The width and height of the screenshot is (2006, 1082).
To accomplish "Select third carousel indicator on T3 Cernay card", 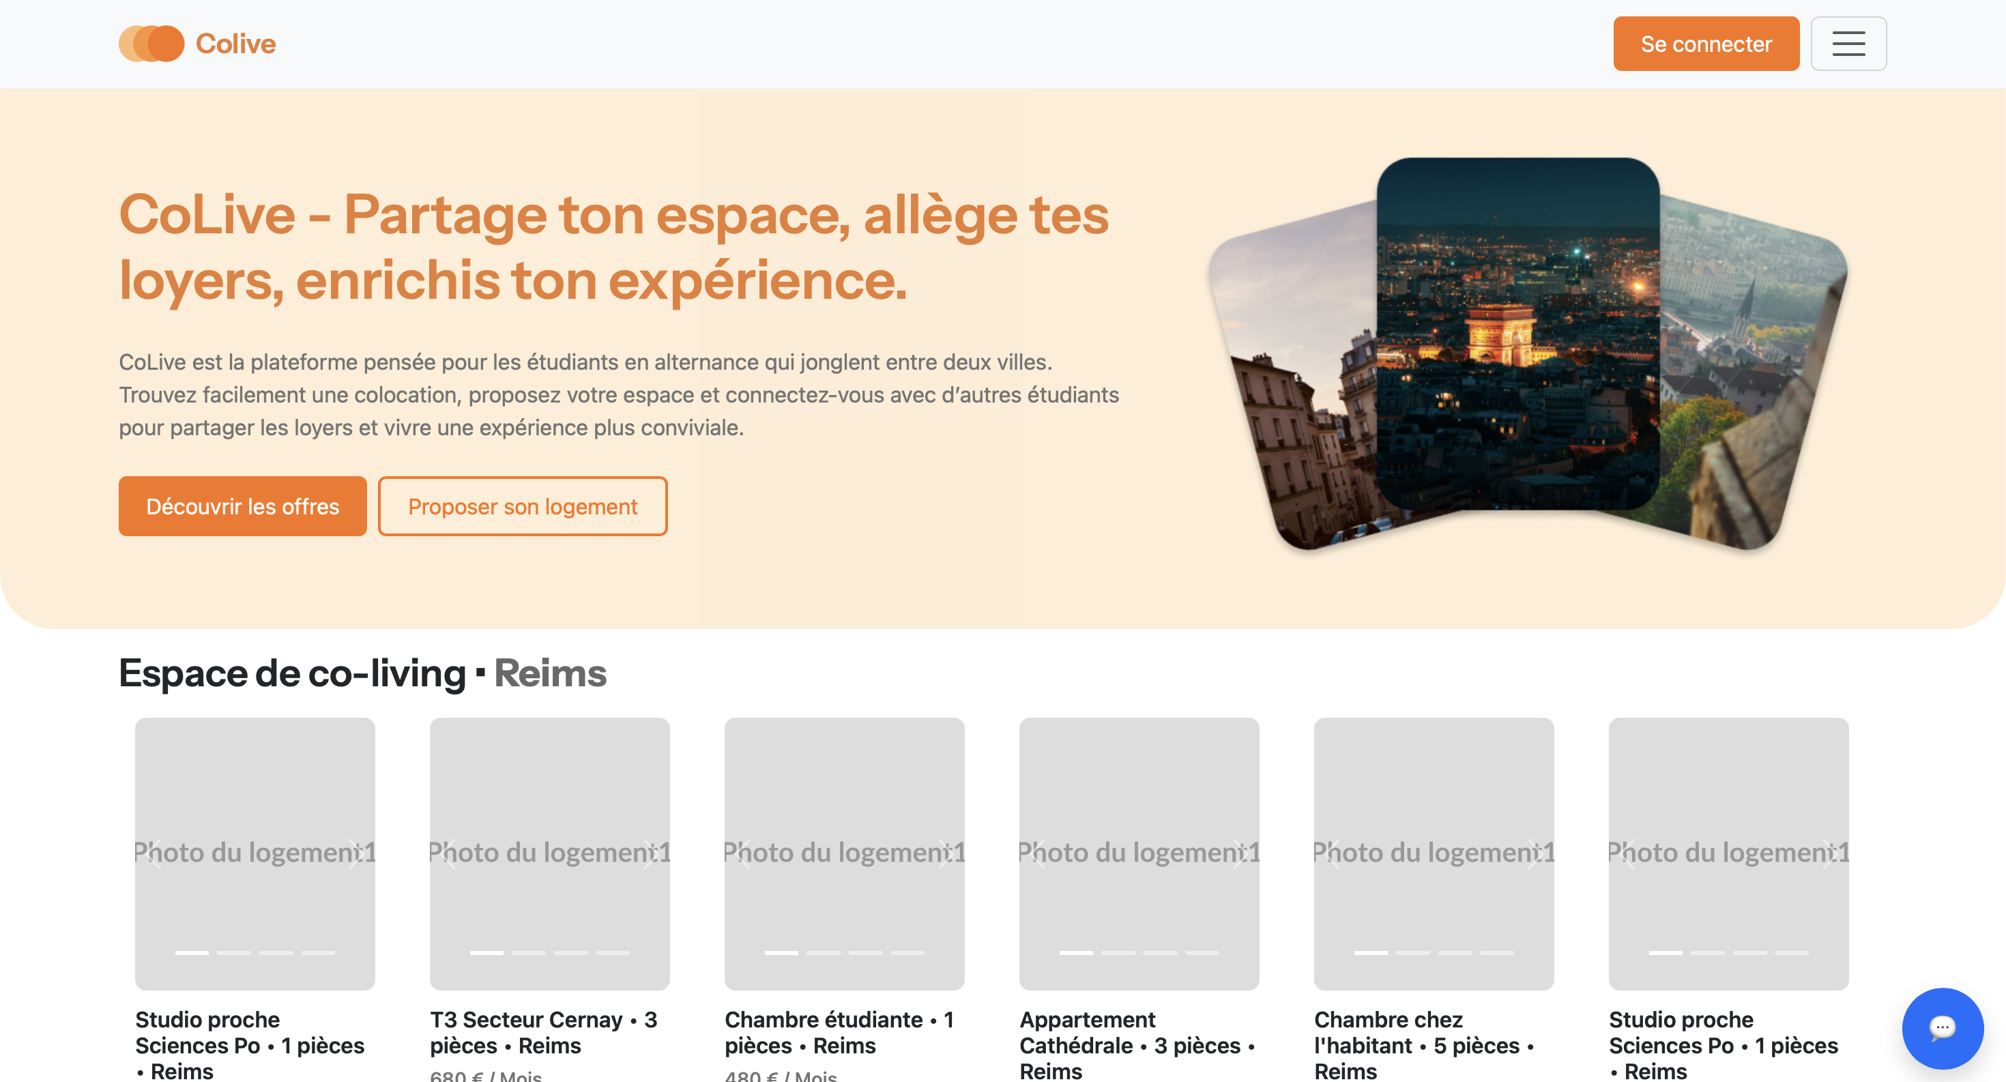I will pyautogui.click(x=571, y=953).
